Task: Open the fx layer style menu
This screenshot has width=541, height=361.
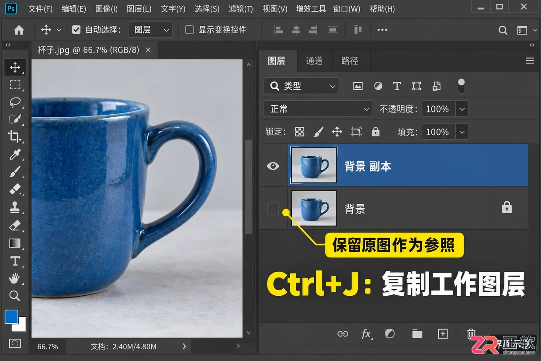Action: 366,334
